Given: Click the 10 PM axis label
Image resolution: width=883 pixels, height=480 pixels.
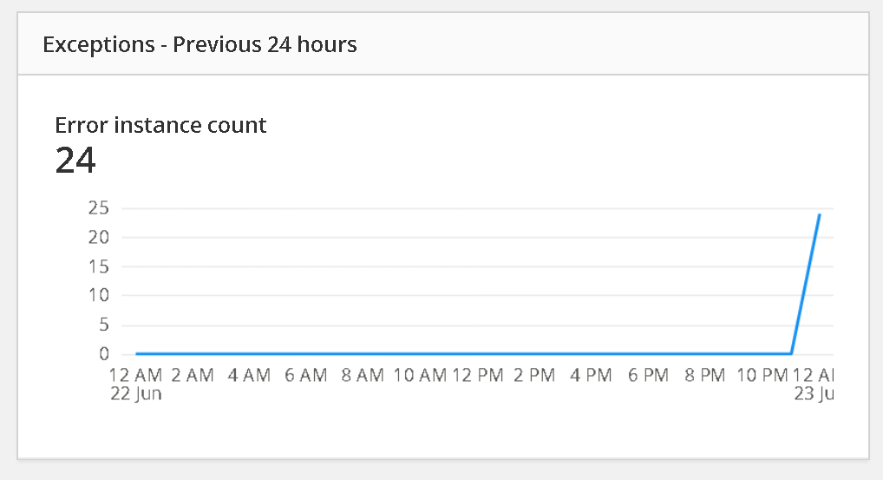Looking at the screenshot, I should coord(762,375).
